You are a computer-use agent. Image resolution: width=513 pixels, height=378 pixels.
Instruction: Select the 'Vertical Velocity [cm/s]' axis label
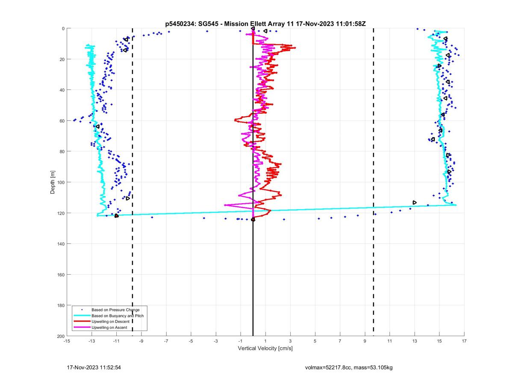[265, 349]
